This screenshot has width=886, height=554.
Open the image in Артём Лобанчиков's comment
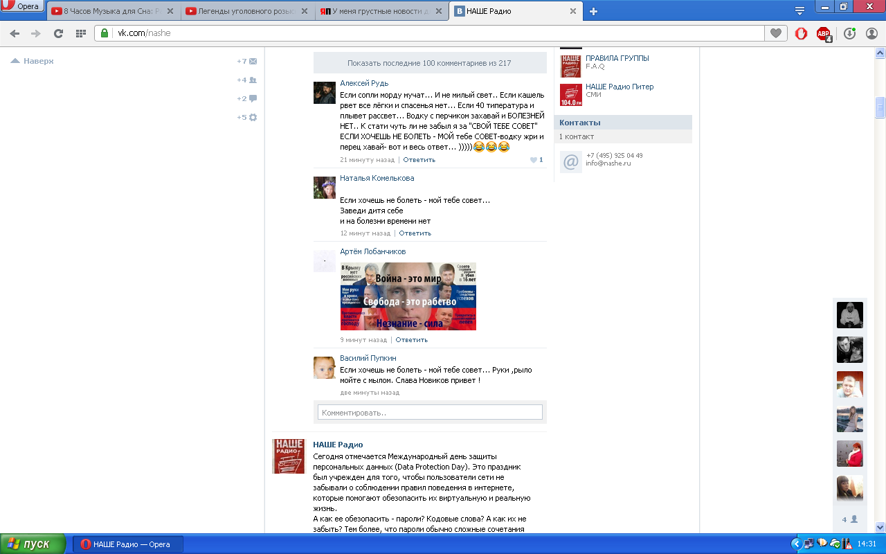pyautogui.click(x=408, y=296)
